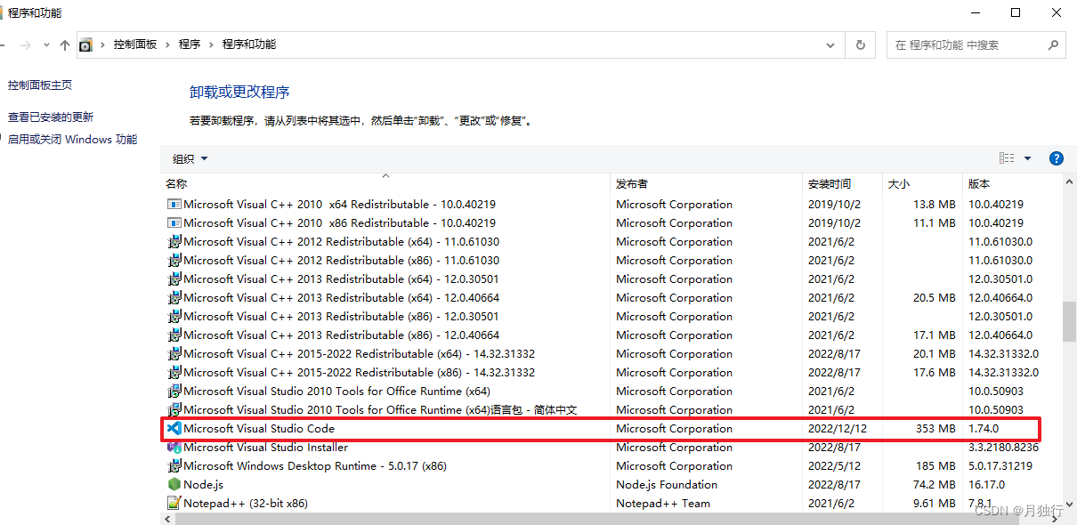Open the address bar history dropdown
Image resolution: width=1077 pixels, height=525 pixels.
(x=831, y=44)
